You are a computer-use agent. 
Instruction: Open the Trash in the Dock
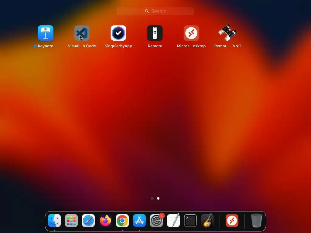coord(257,221)
